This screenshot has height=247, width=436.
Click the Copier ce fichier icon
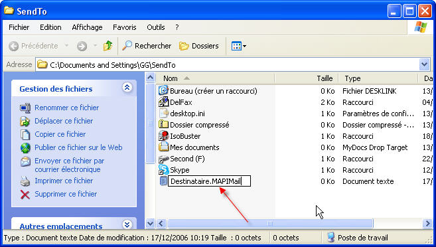click(x=25, y=134)
